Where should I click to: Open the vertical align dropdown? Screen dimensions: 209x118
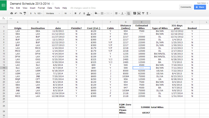[123, 13]
